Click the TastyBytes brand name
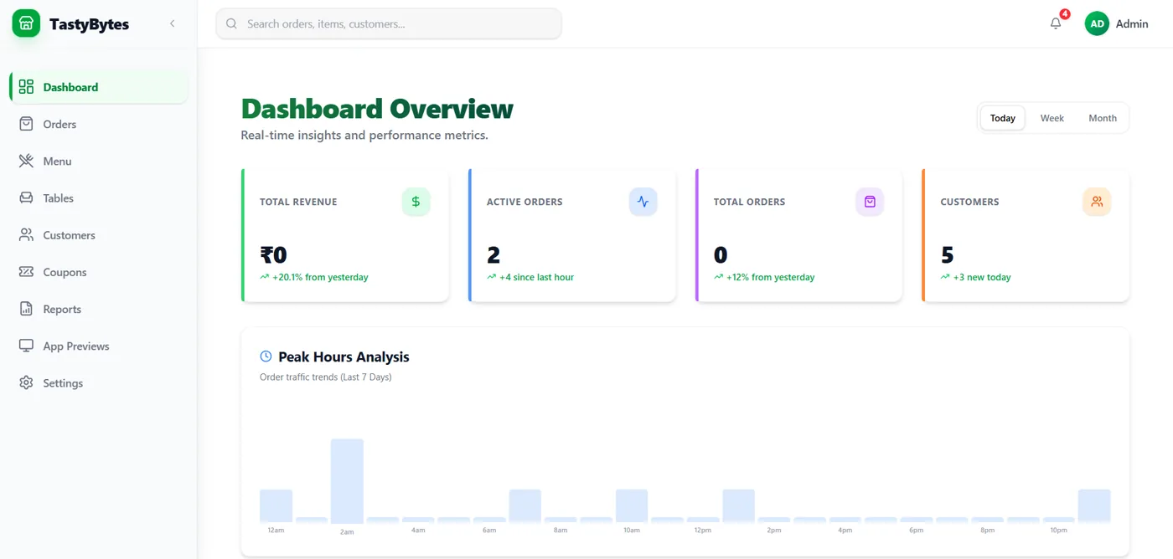1173x559 pixels. tap(89, 24)
